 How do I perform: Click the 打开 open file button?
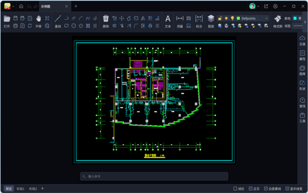click(x=7, y=18)
